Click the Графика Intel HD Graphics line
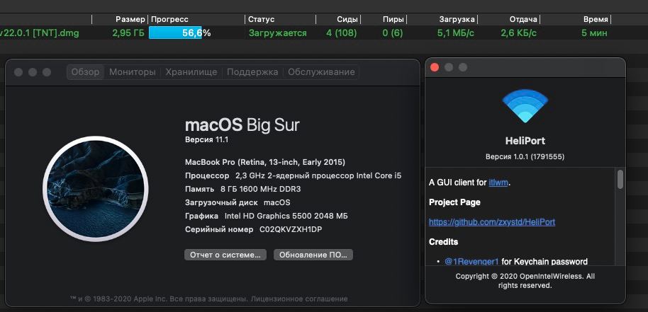Screen dimensions: 648x312 coord(267,216)
